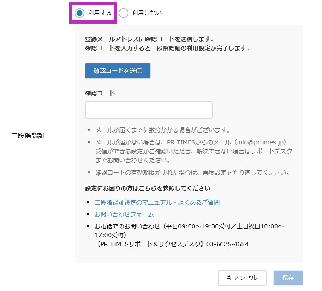The width and height of the screenshot is (322, 291).
Task: Click the 確認コード field label above the input
Action: [x=100, y=93]
